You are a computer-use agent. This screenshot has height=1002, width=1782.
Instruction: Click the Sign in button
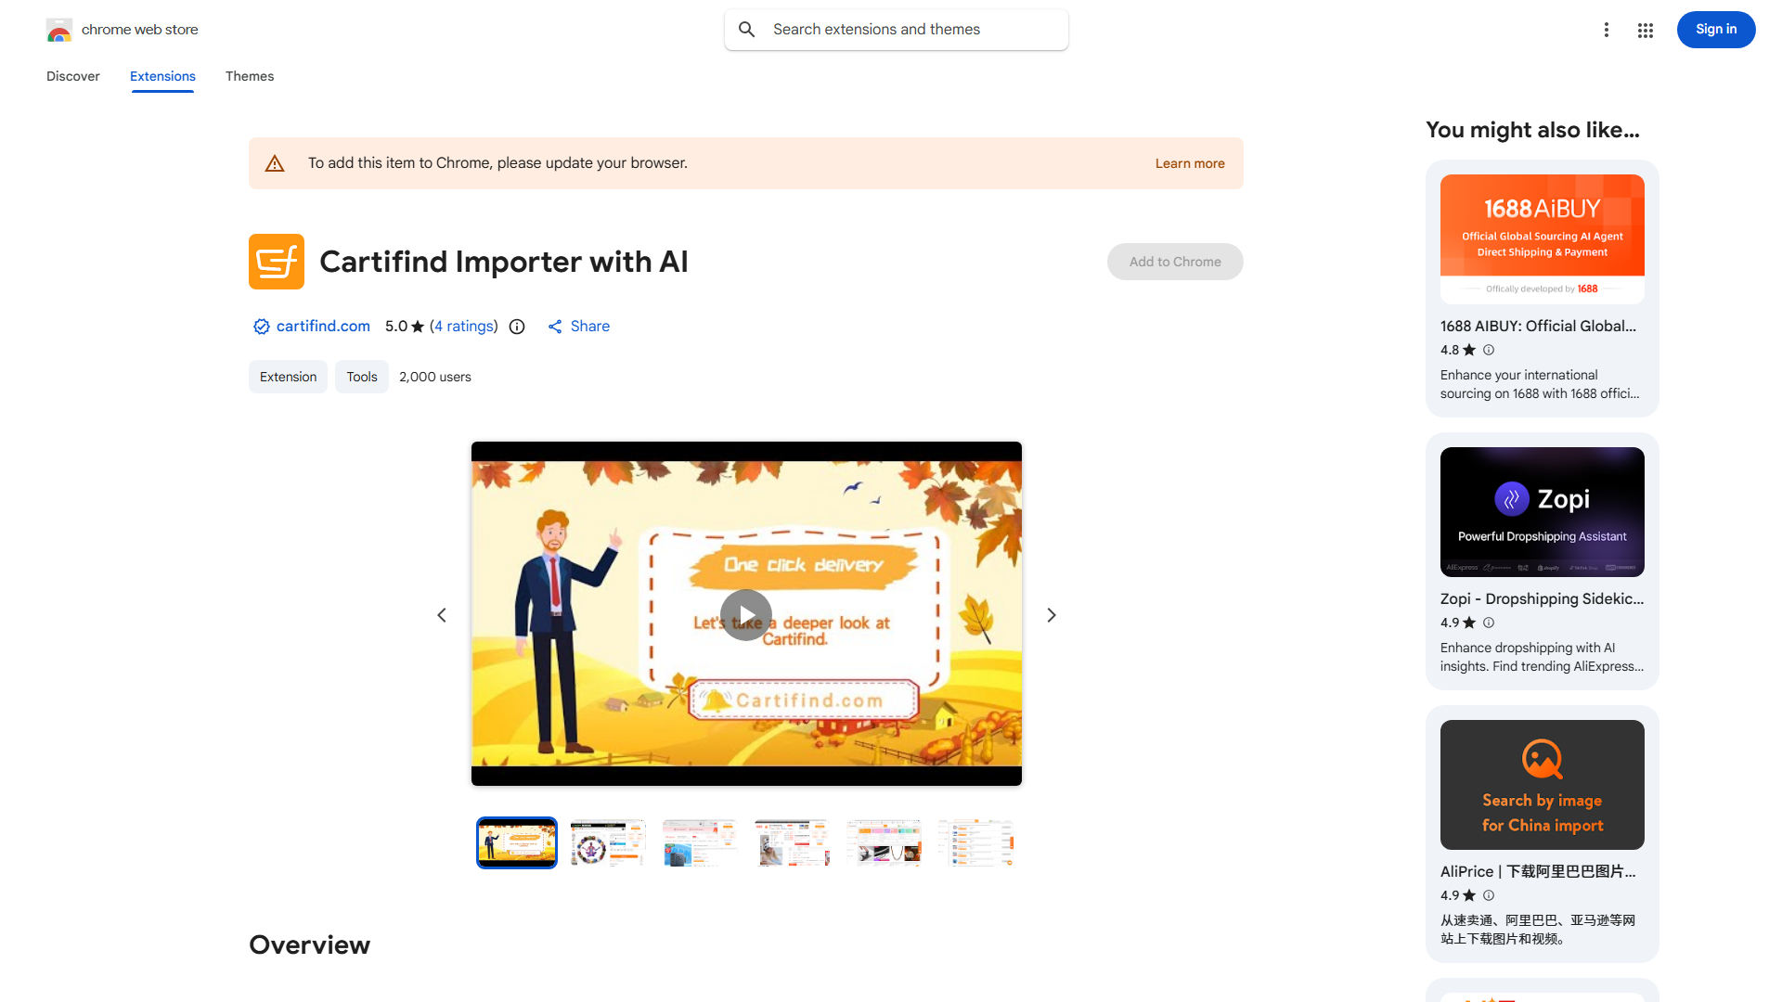[x=1716, y=30]
